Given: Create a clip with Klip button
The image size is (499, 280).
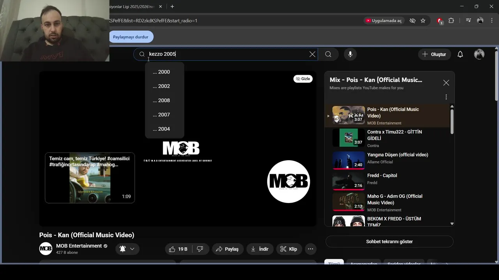Looking at the screenshot, I should click(289, 249).
